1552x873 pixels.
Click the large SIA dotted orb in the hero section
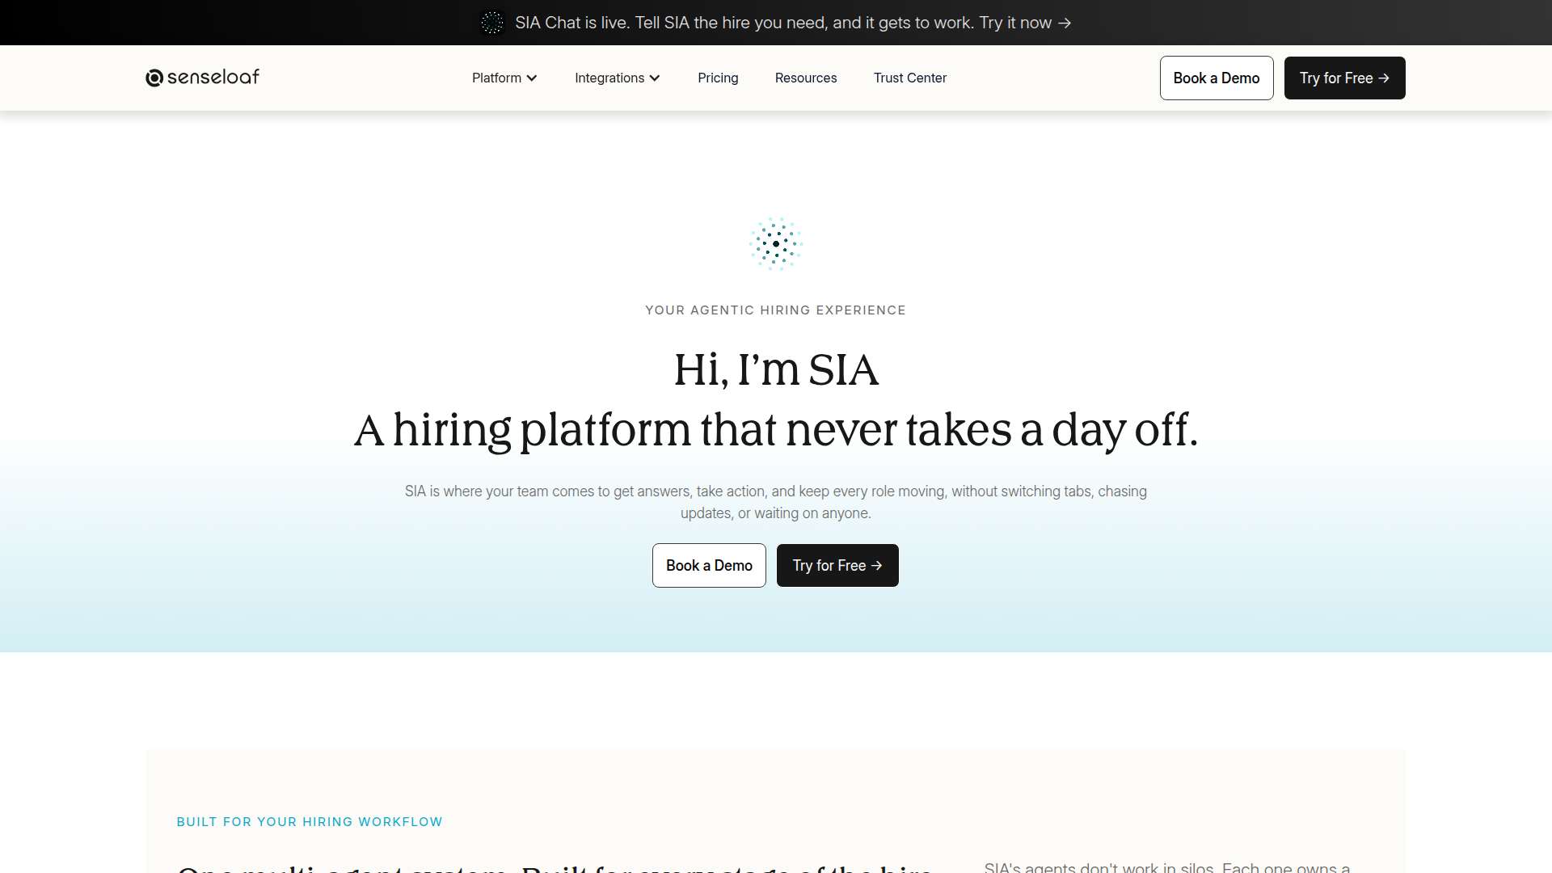click(x=776, y=243)
